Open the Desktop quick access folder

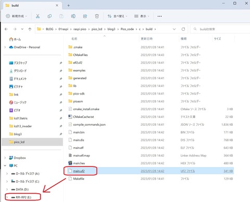(x=18, y=63)
